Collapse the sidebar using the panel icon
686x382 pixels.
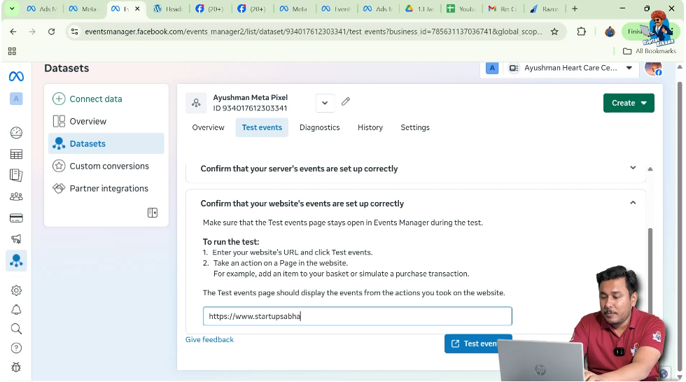[x=153, y=213]
